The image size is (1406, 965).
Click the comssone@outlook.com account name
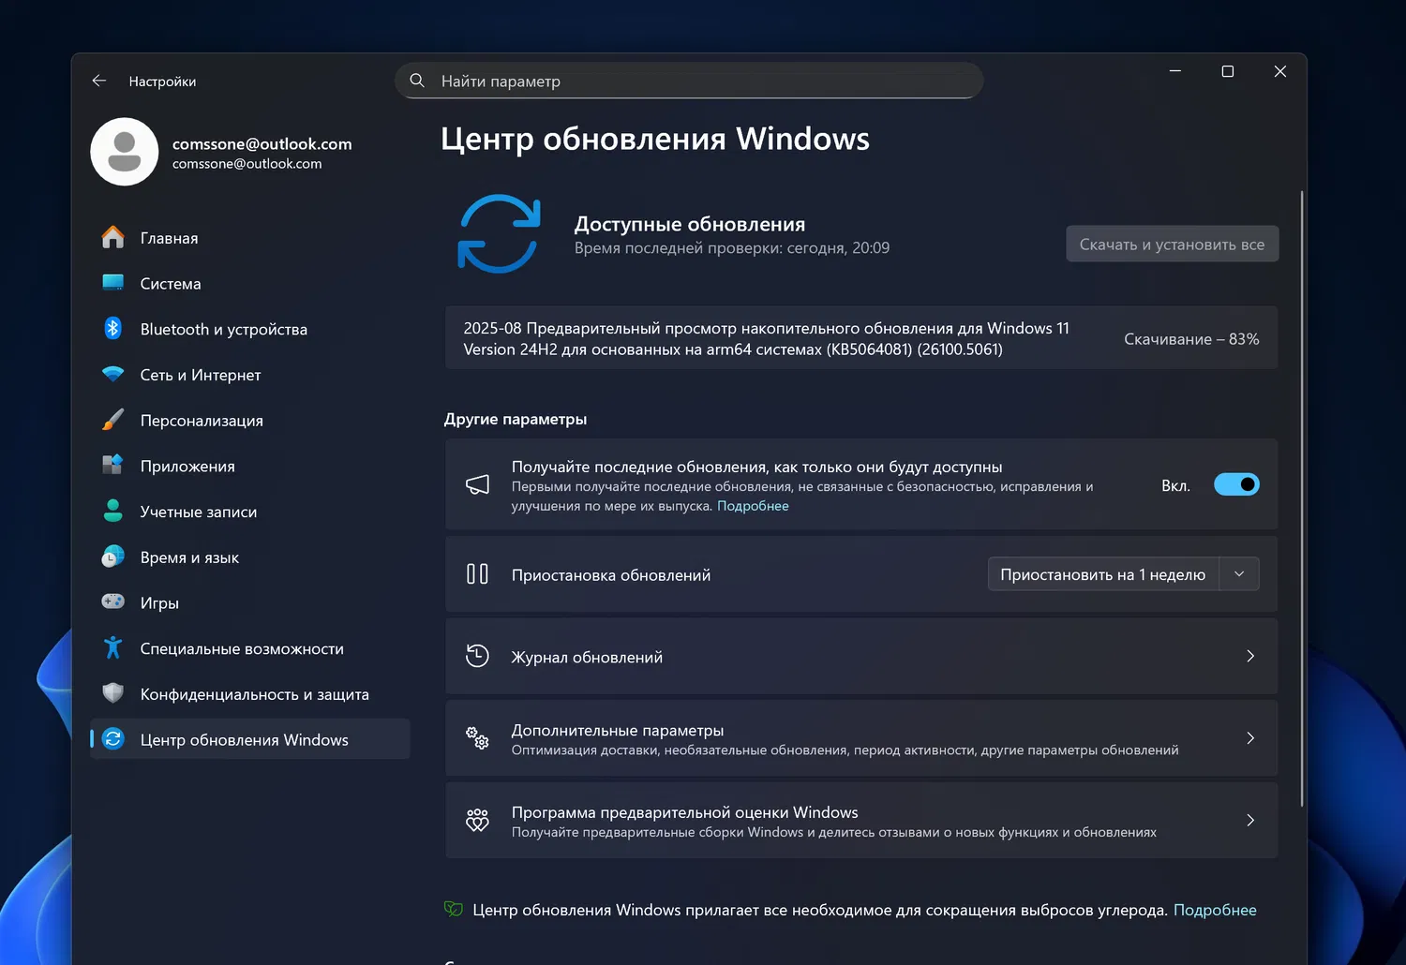(x=262, y=143)
